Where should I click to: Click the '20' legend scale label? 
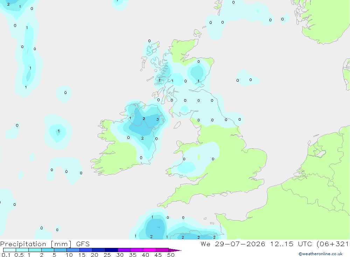coord(94,255)
